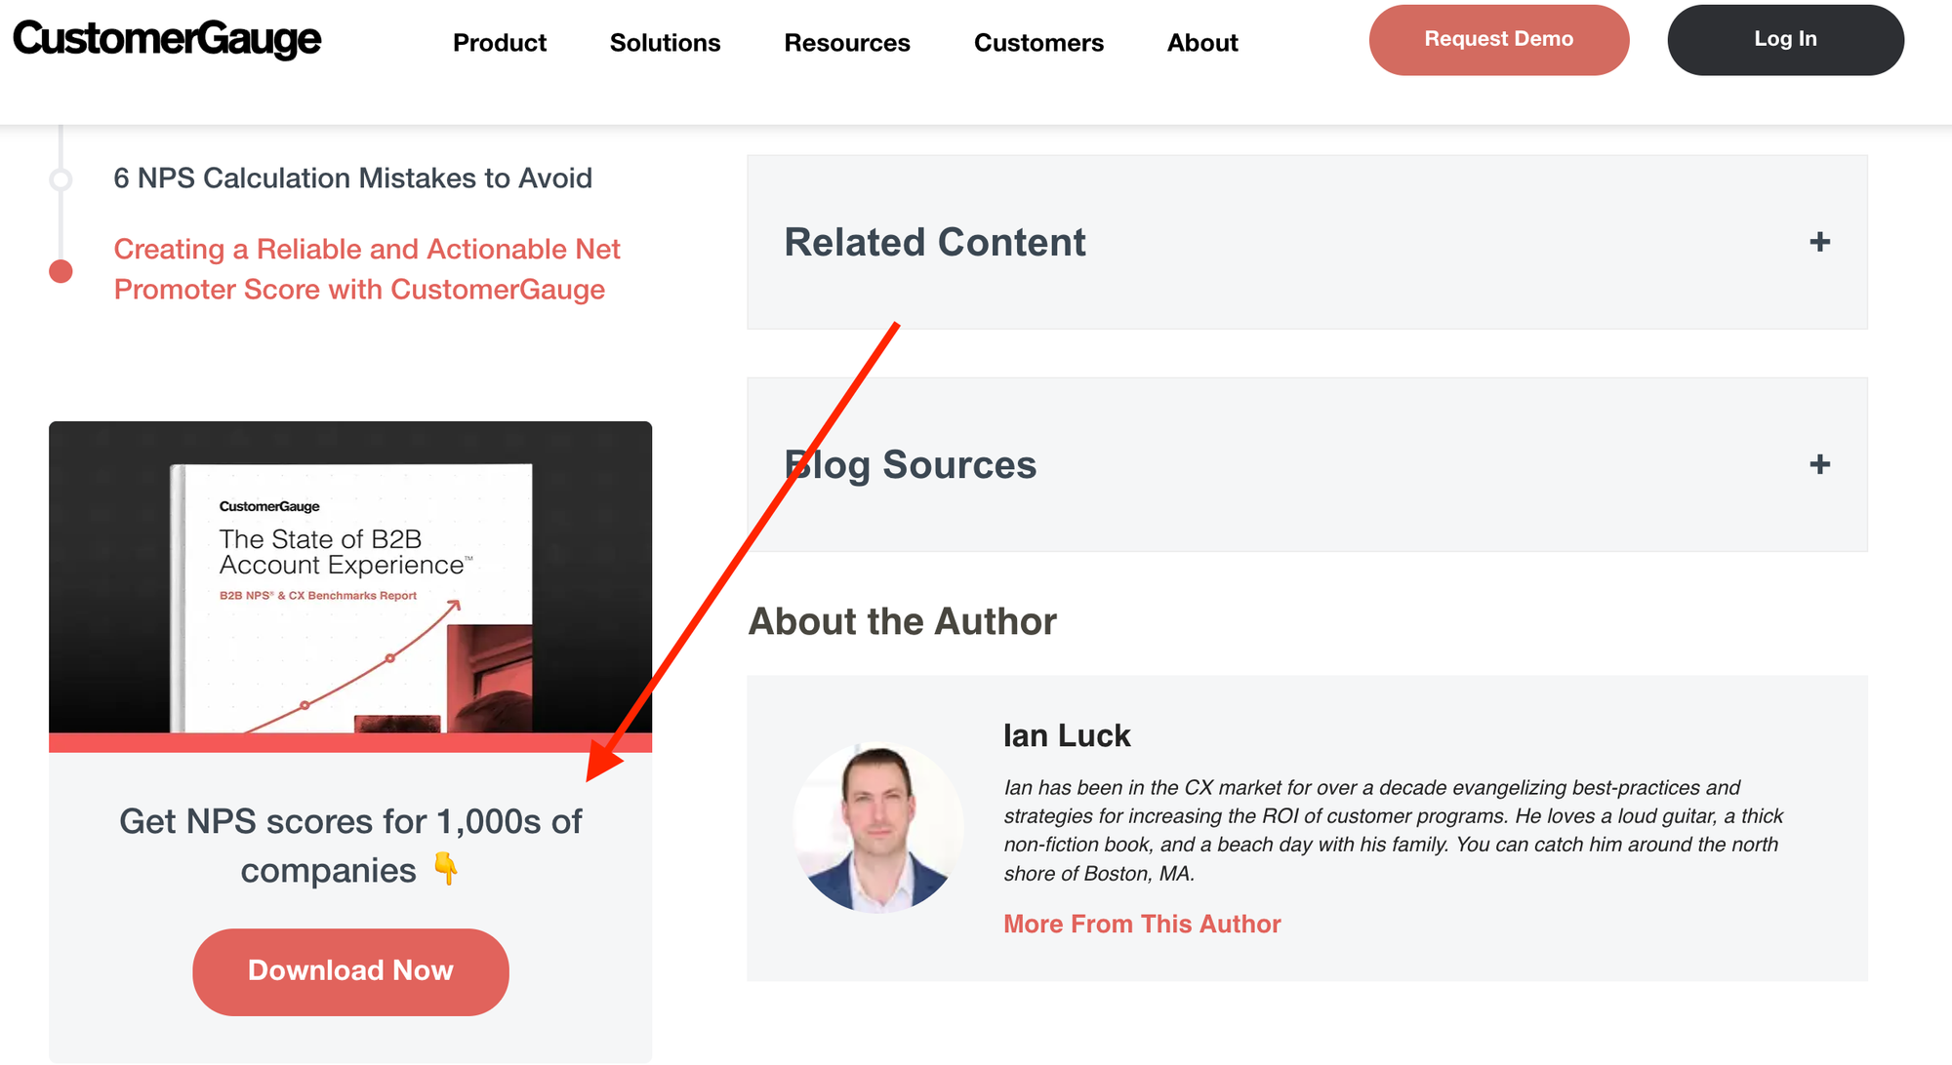This screenshot has height=1065, width=1952.
Task: Open the Customers menu
Action: pyautogui.click(x=1038, y=43)
